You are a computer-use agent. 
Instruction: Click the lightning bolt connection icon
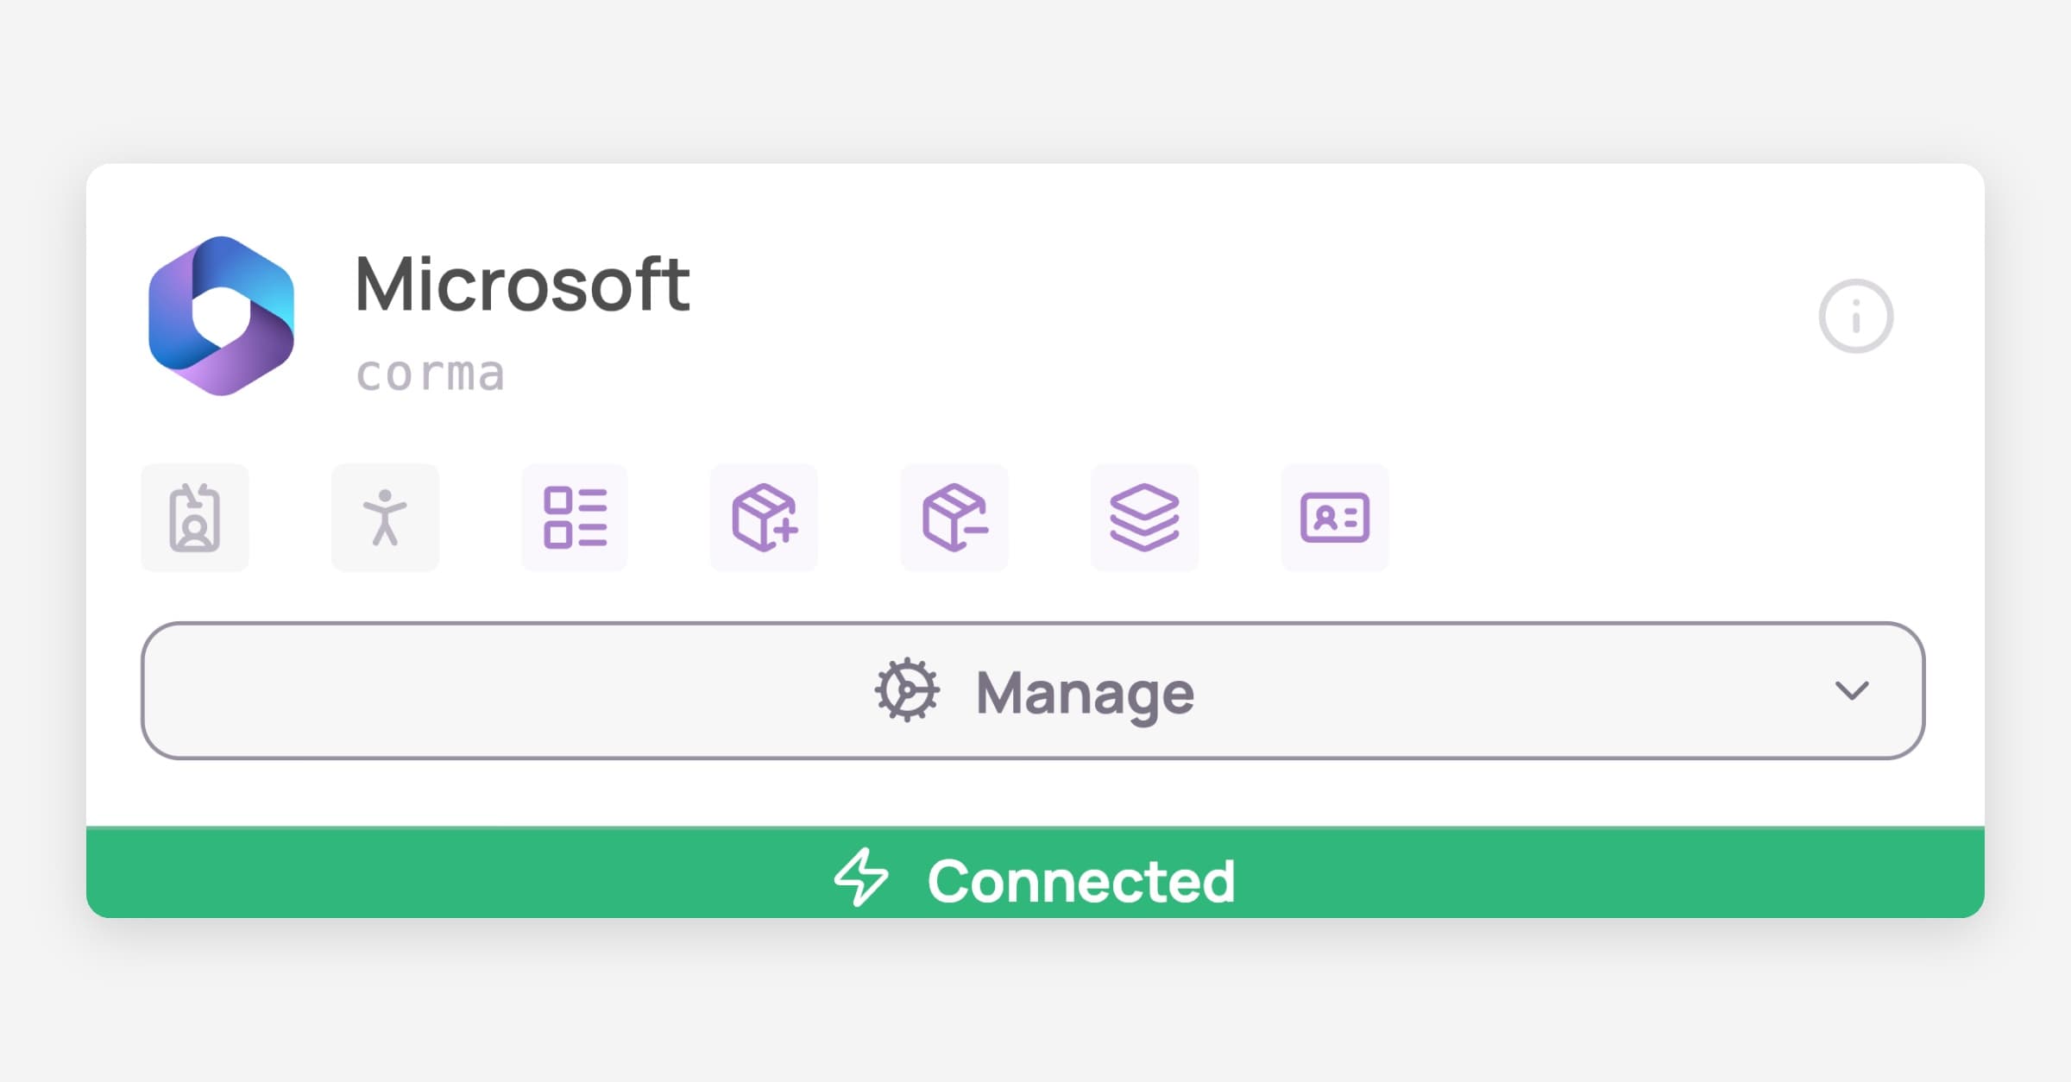(861, 878)
